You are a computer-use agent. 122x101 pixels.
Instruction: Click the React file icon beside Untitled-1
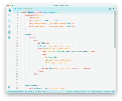pos(15,9)
